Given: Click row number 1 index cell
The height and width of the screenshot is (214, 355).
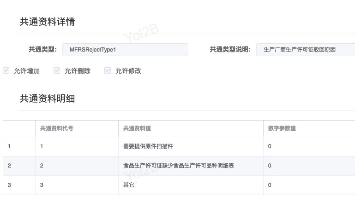Looking at the screenshot, I should tap(19, 146).
